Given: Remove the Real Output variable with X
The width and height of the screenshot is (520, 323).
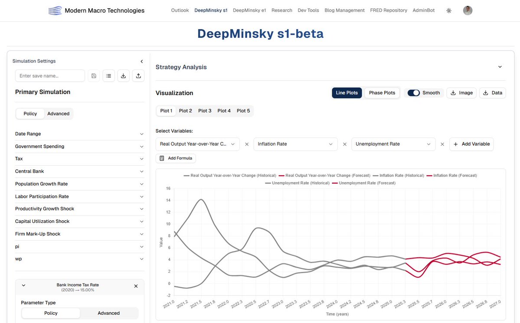Looking at the screenshot, I should pyautogui.click(x=247, y=144).
